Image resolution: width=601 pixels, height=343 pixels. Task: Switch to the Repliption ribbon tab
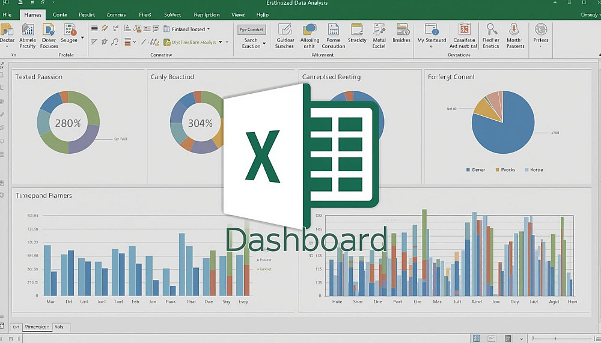pyautogui.click(x=207, y=14)
